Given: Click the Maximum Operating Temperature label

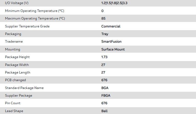Looking at the screenshot, I should (35, 18).
